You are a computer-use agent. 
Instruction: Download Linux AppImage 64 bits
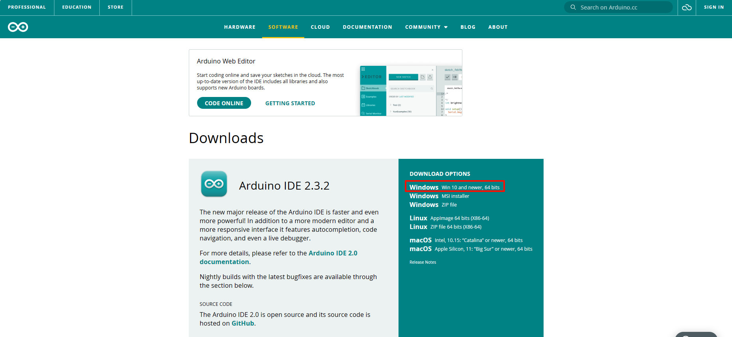click(449, 218)
